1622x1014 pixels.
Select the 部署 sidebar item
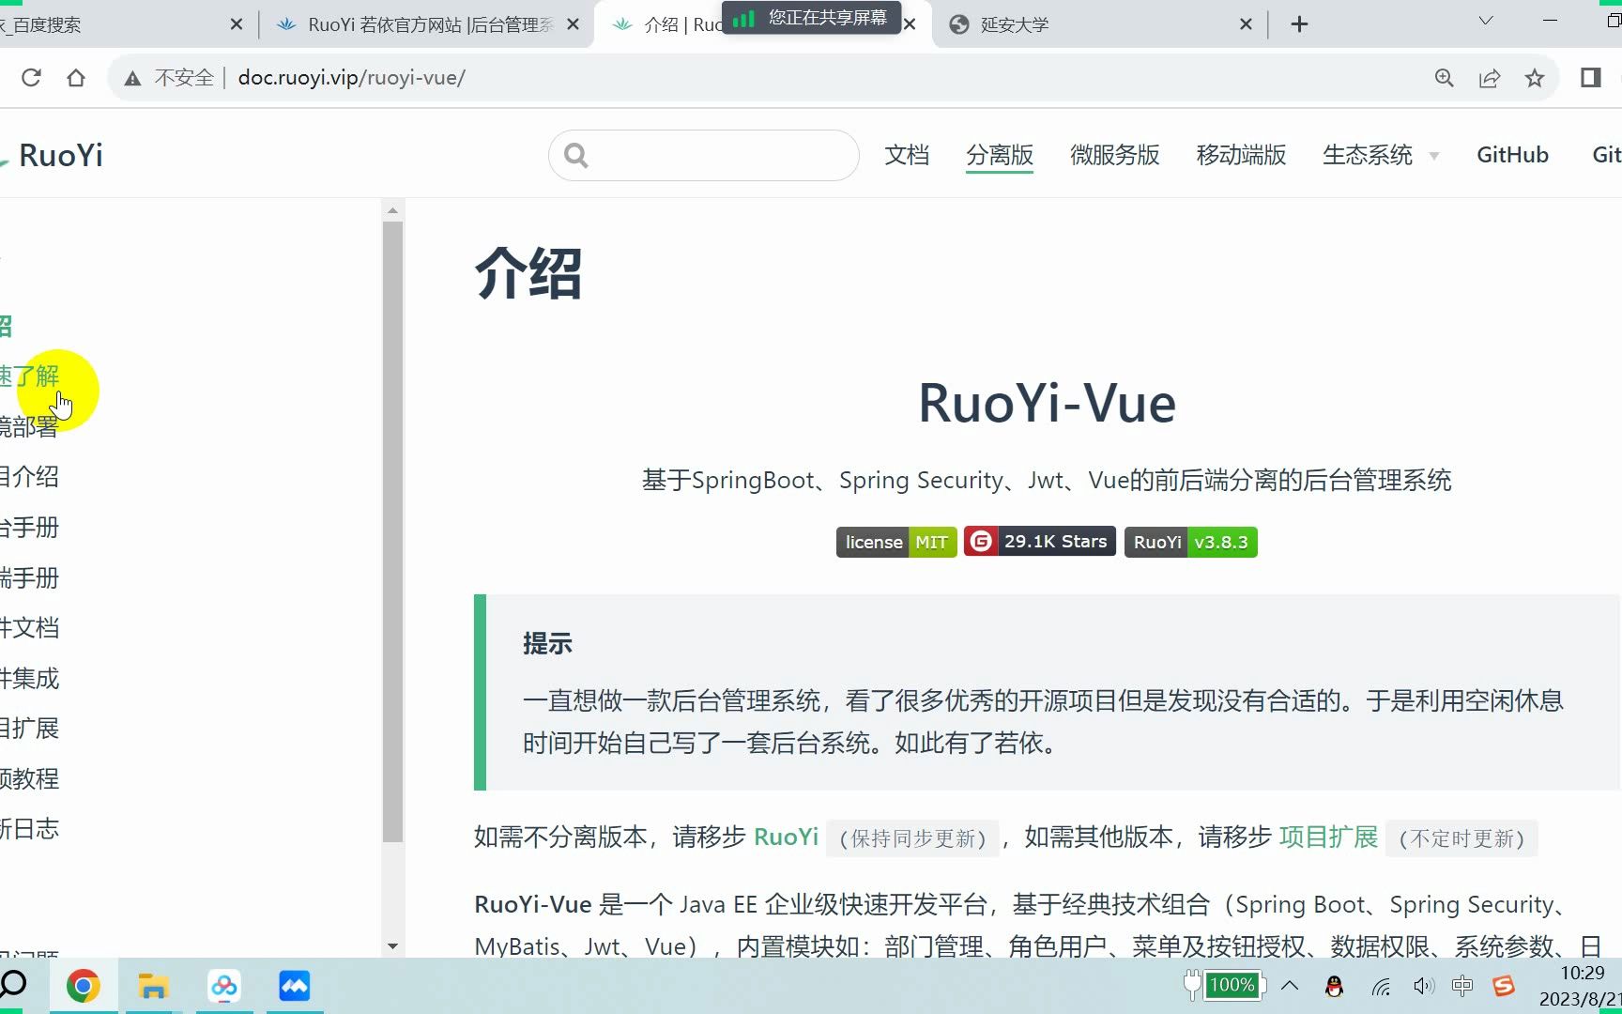[x=30, y=426]
